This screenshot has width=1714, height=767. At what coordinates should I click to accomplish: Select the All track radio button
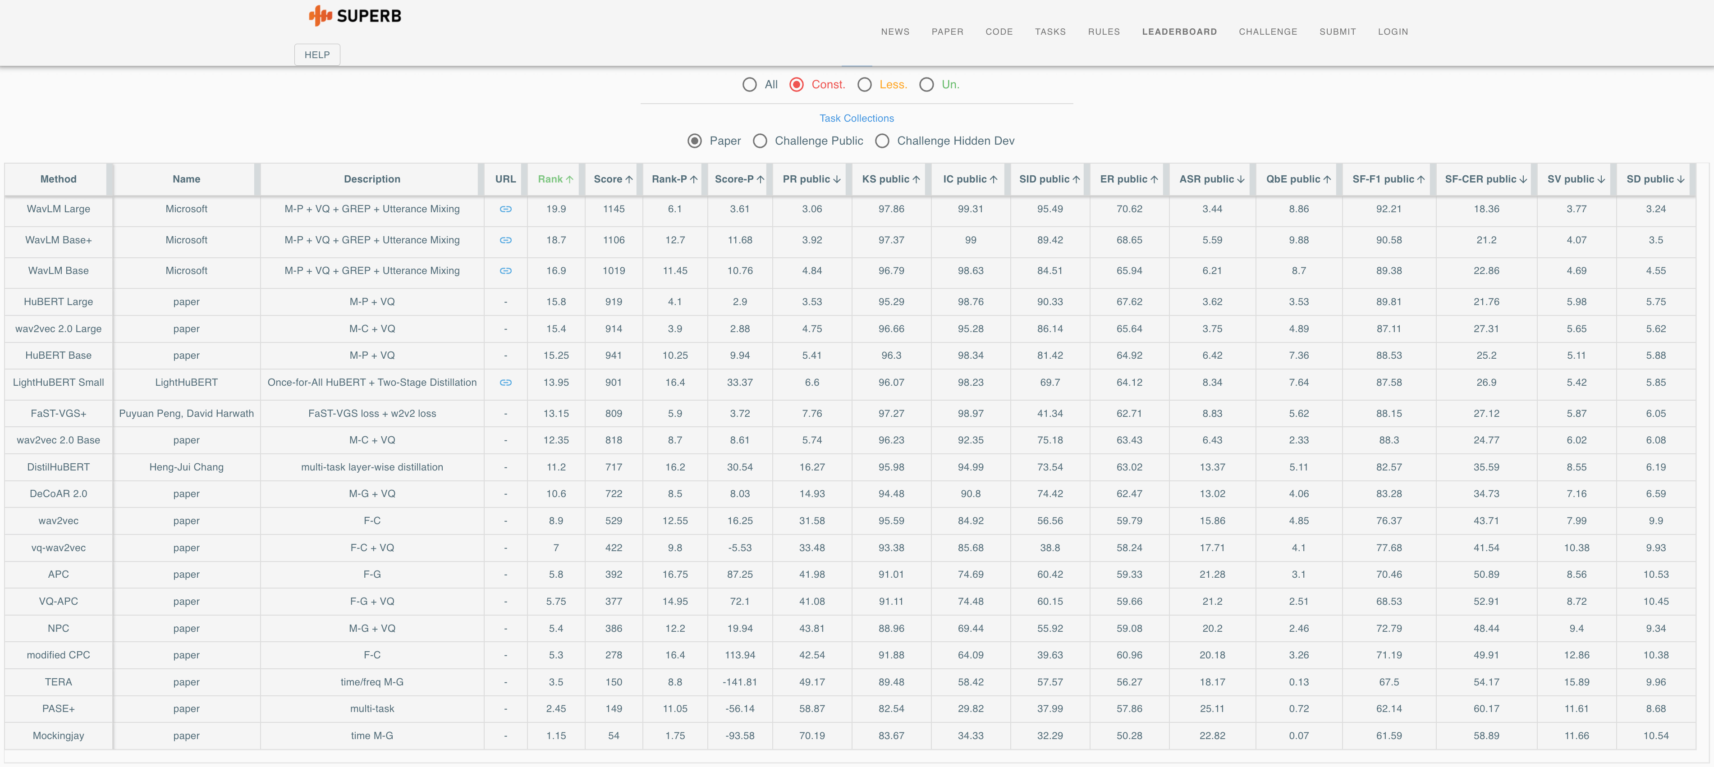(749, 84)
